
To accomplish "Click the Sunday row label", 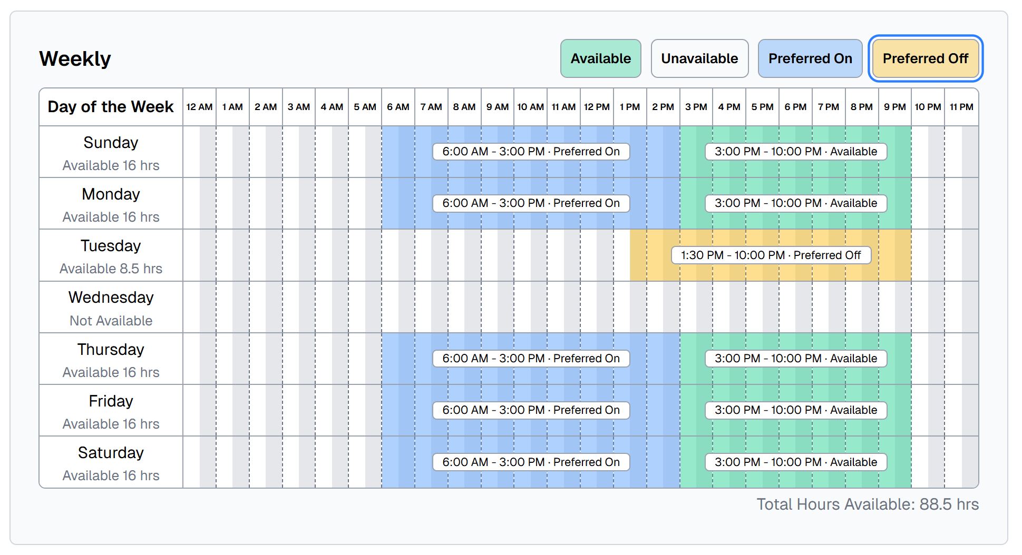I will (111, 143).
